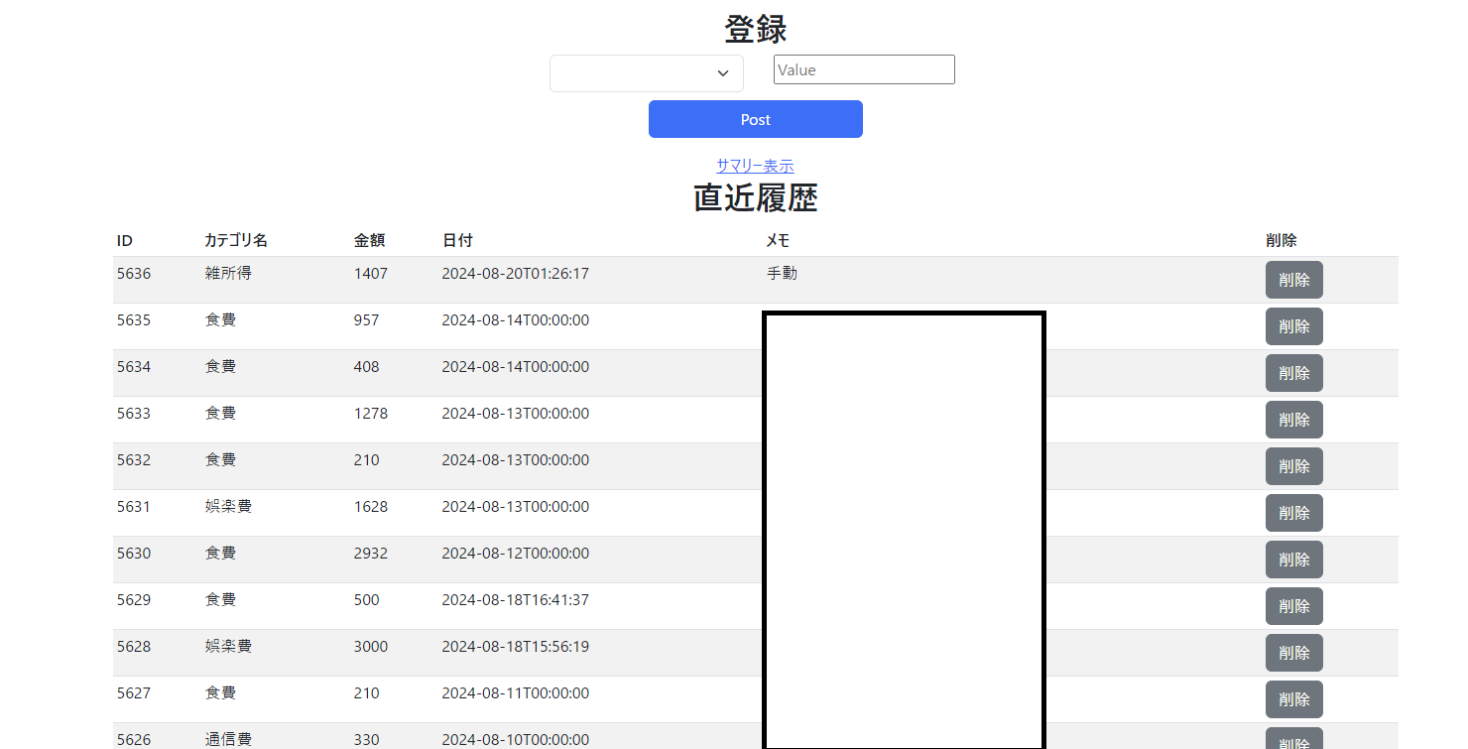The image size is (1468, 749).
Task: Delete the 2932 yen entry 5630
Action: [x=1293, y=560]
